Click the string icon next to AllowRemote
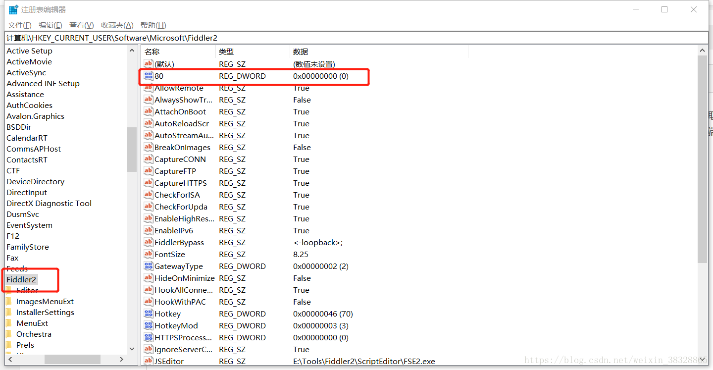713x370 pixels. coord(149,88)
